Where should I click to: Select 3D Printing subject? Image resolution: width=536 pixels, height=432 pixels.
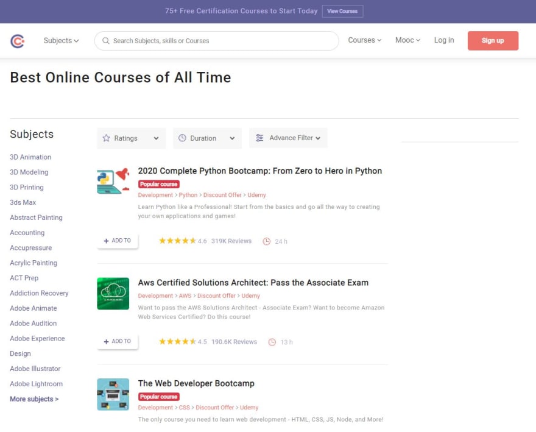coord(27,187)
